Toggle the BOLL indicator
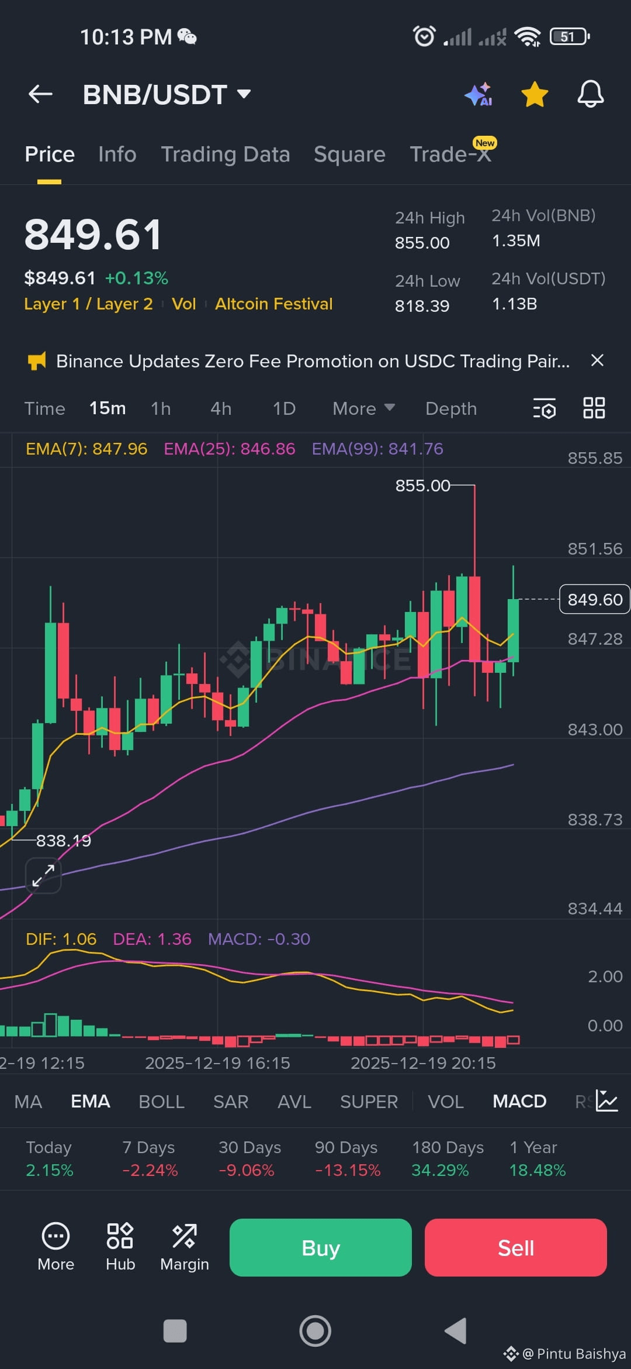 click(161, 1102)
